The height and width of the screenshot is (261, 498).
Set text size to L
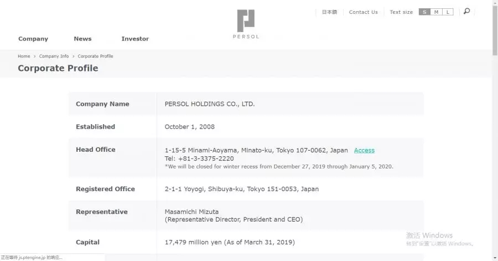(x=448, y=12)
